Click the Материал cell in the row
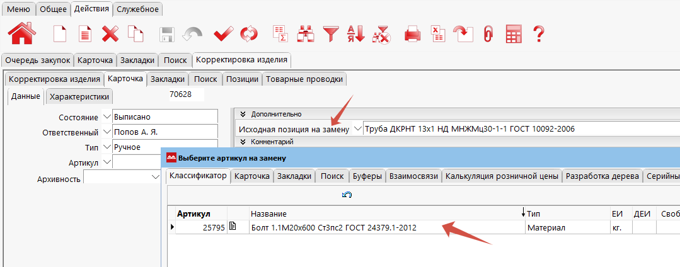 pos(567,227)
